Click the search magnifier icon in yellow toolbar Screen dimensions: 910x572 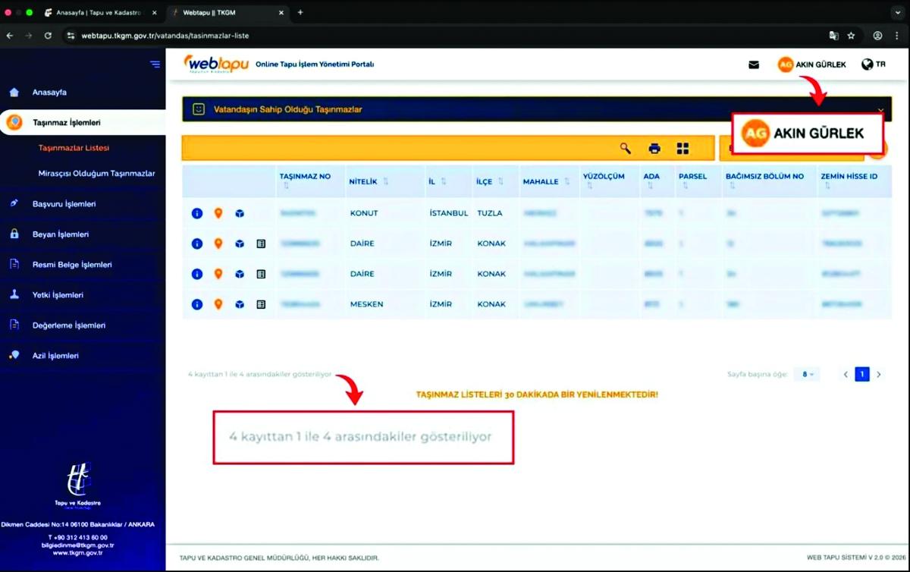[626, 149]
